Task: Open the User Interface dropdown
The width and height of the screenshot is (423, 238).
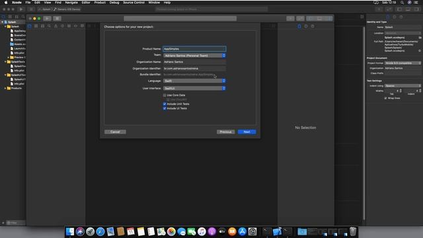Action: (194, 88)
